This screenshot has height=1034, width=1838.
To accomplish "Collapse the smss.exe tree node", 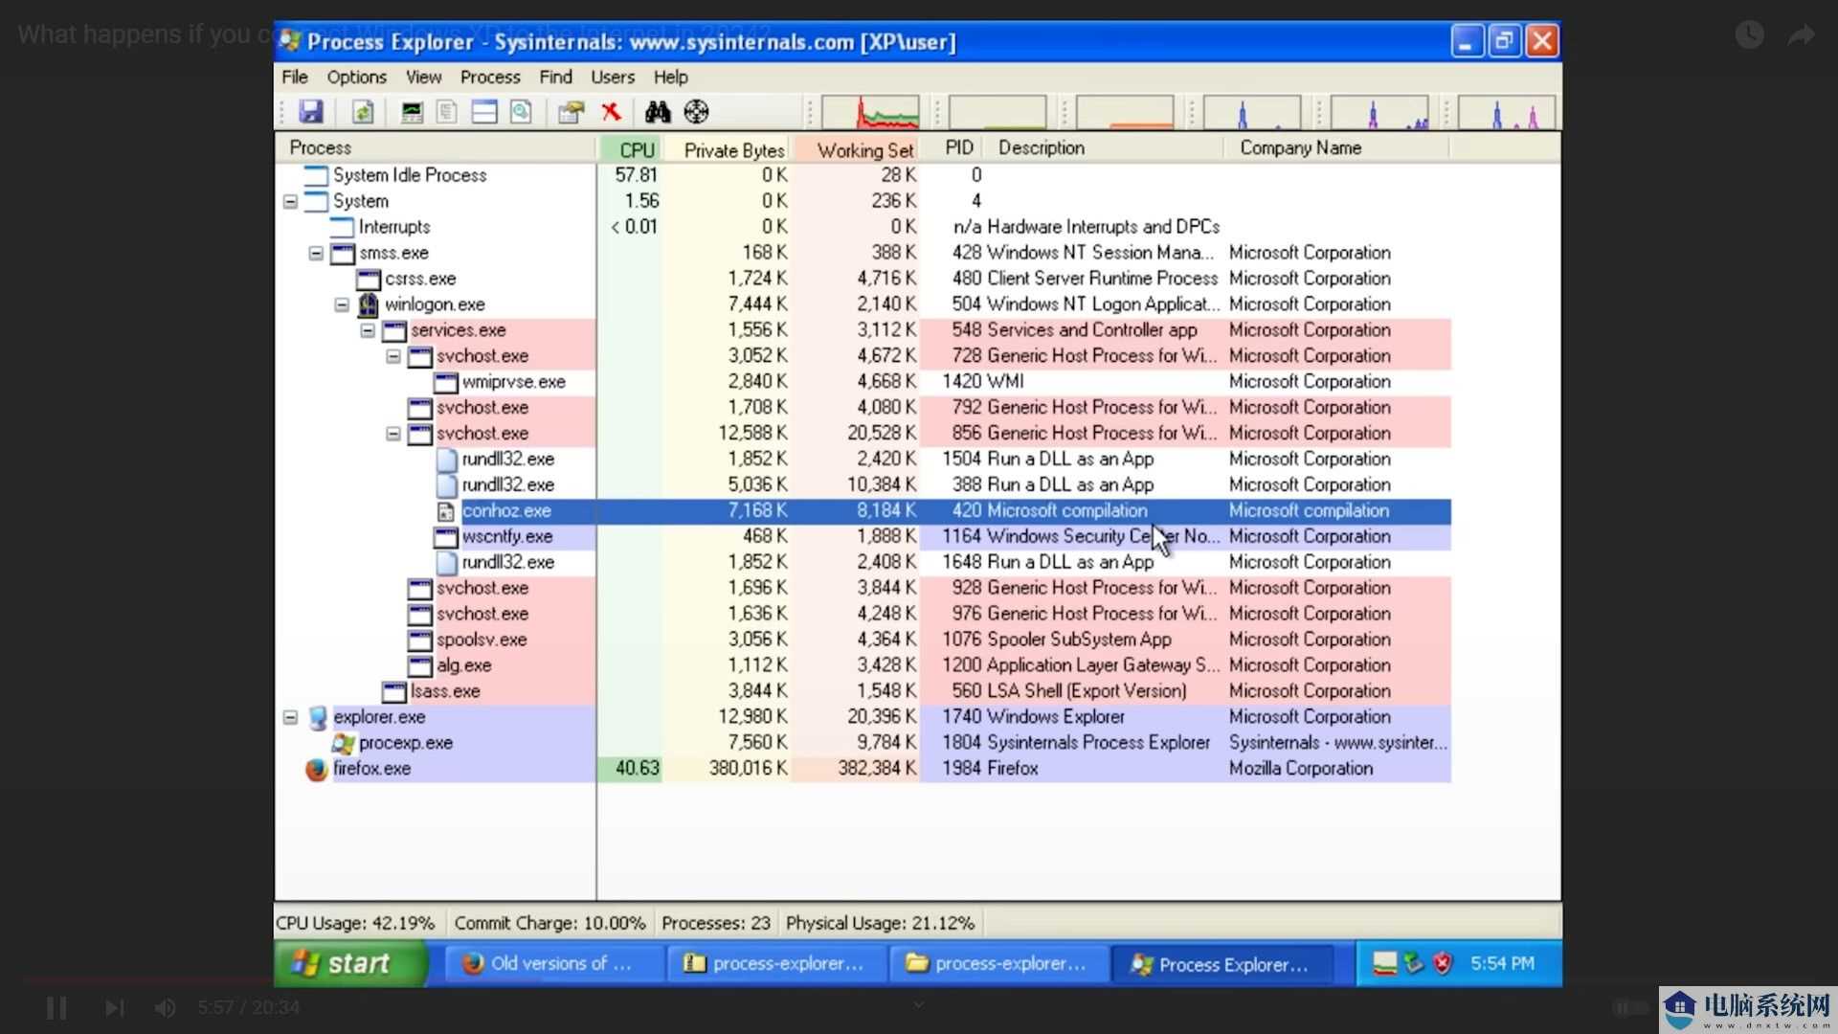I will 316,254.
